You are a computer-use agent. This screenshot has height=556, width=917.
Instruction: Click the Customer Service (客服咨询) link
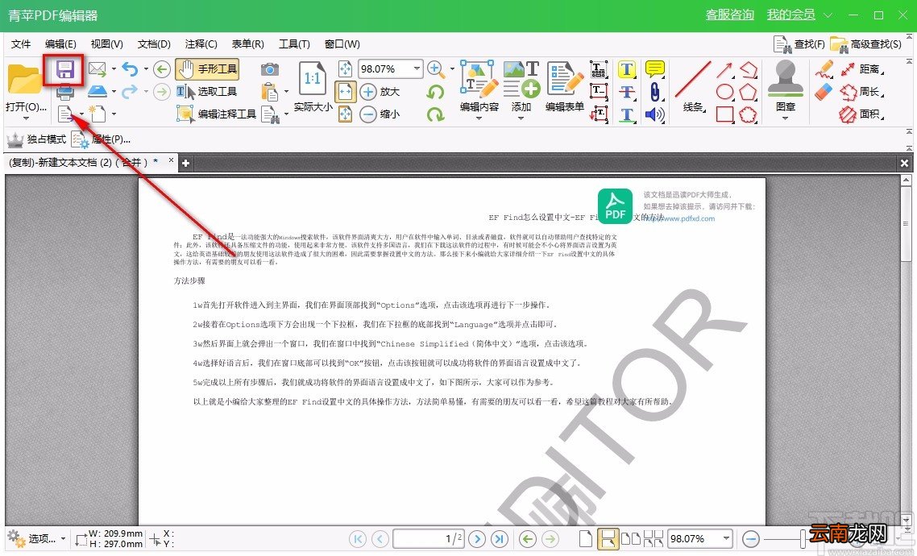pyautogui.click(x=730, y=15)
